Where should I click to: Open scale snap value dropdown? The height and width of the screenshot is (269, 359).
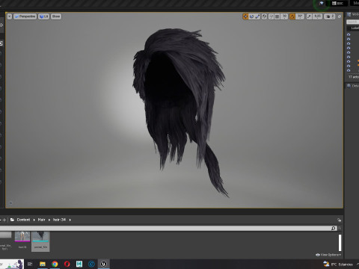point(317,16)
